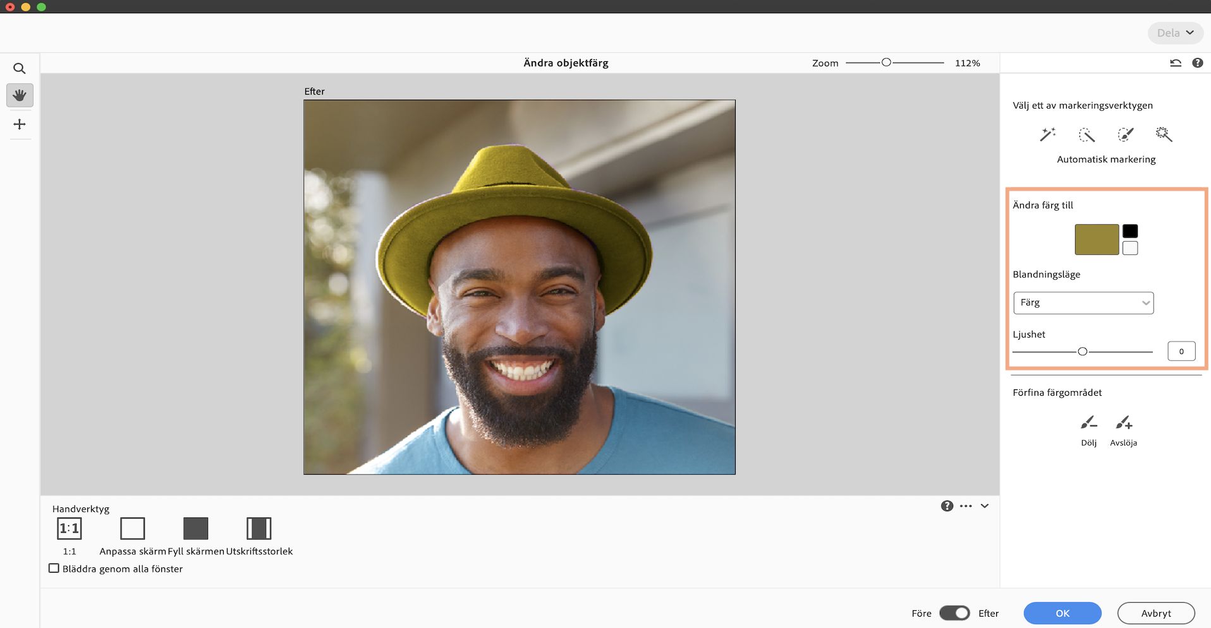The height and width of the screenshot is (628, 1211).
Task: Pick the white color swatch
Action: click(1130, 248)
